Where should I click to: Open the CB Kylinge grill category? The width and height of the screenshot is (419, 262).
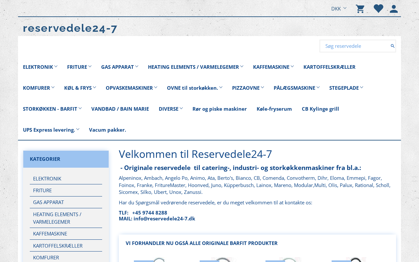pos(320,109)
